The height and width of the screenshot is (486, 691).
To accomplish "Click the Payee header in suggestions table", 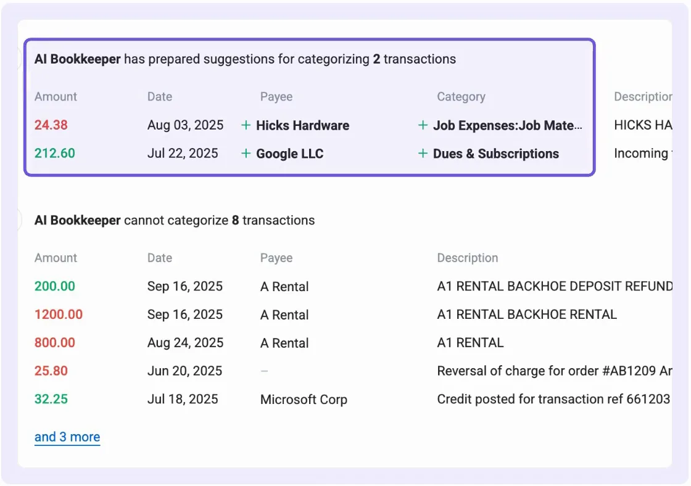I will coord(276,97).
